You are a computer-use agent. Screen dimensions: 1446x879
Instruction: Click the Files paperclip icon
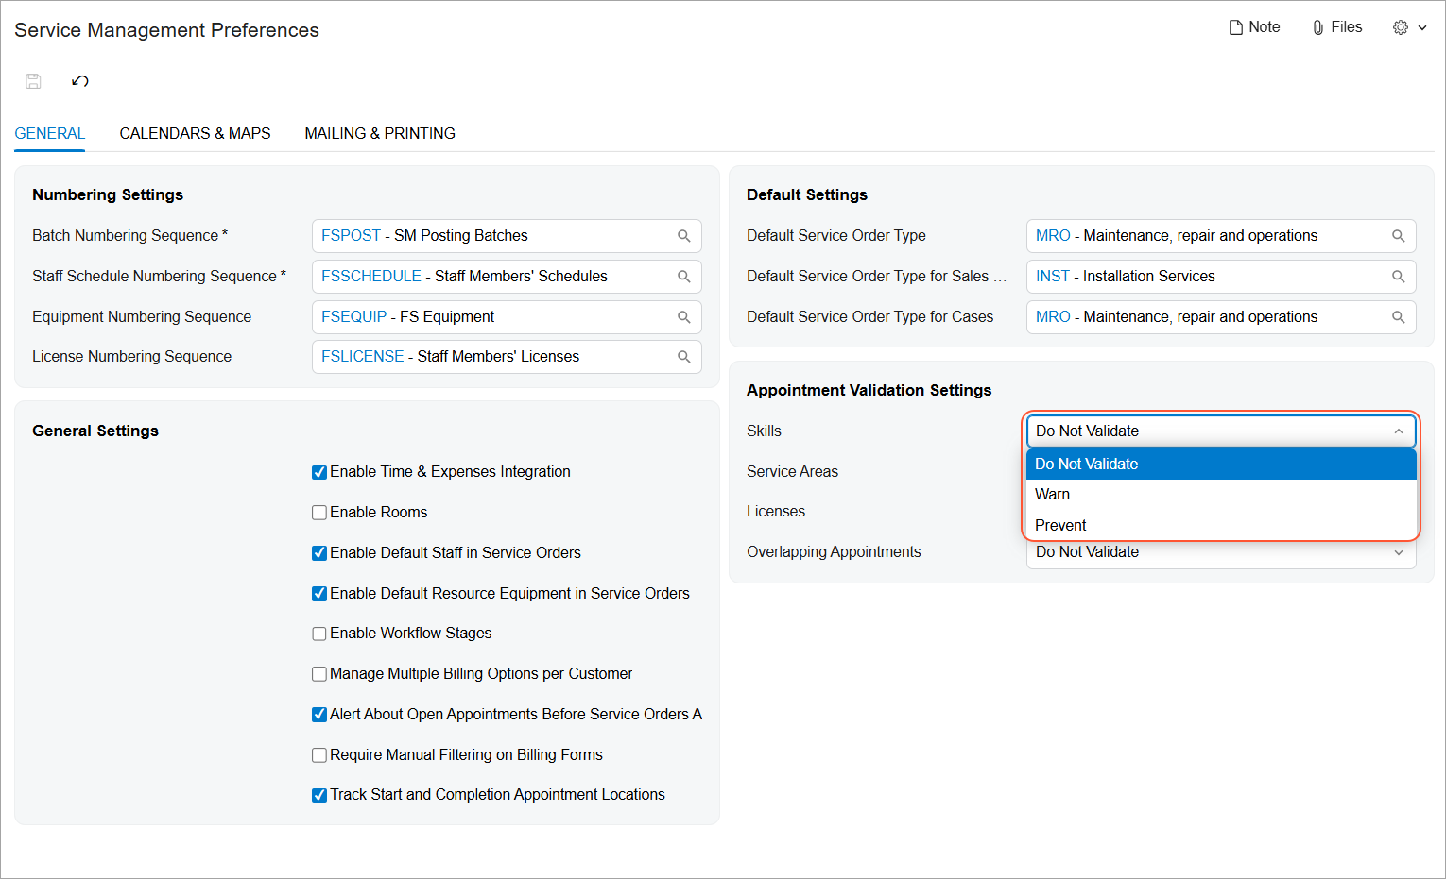tap(1318, 27)
